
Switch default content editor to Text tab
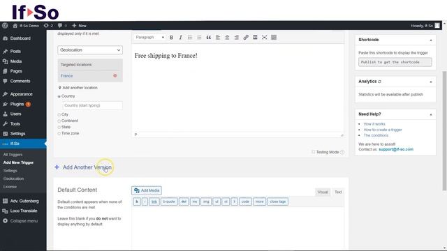tap(338, 192)
